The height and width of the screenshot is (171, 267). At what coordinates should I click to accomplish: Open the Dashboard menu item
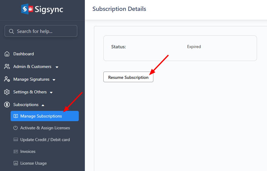coord(23,54)
